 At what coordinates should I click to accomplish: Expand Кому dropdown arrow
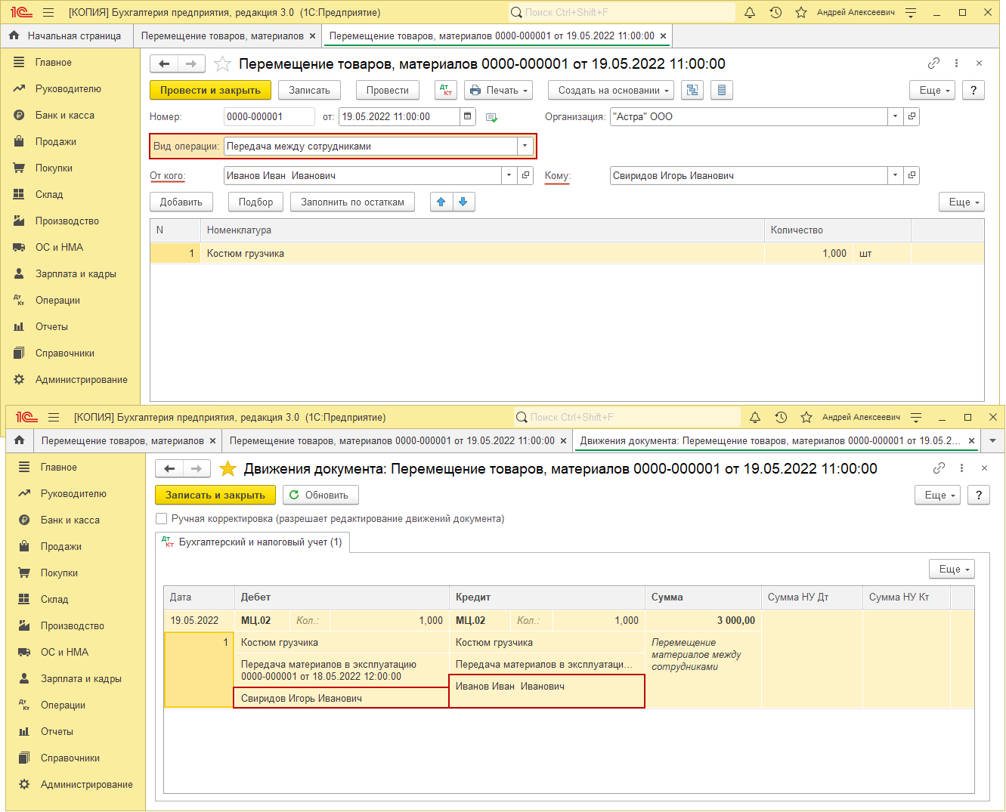pyautogui.click(x=895, y=175)
